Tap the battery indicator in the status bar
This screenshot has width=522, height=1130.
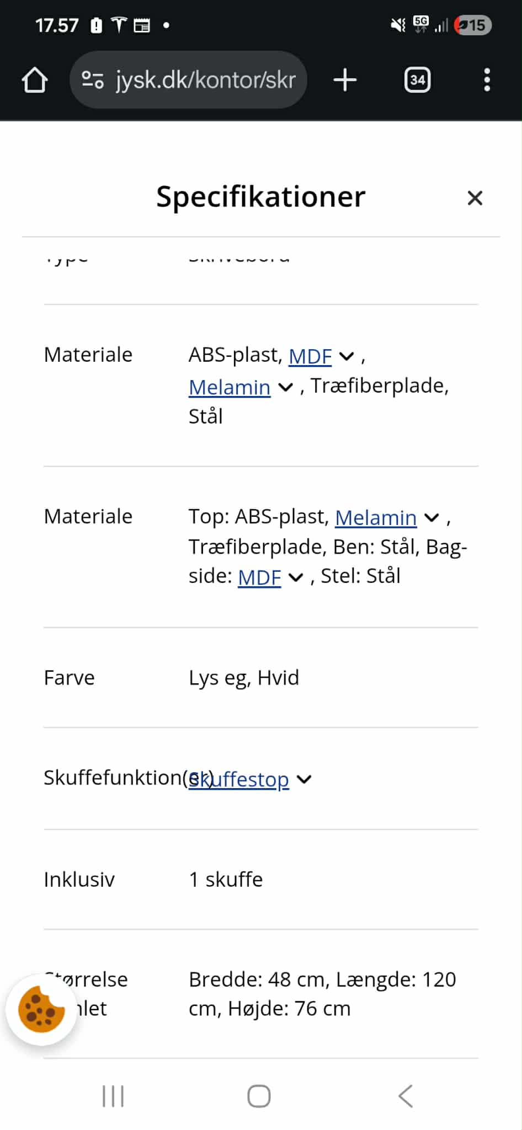pos(472,25)
